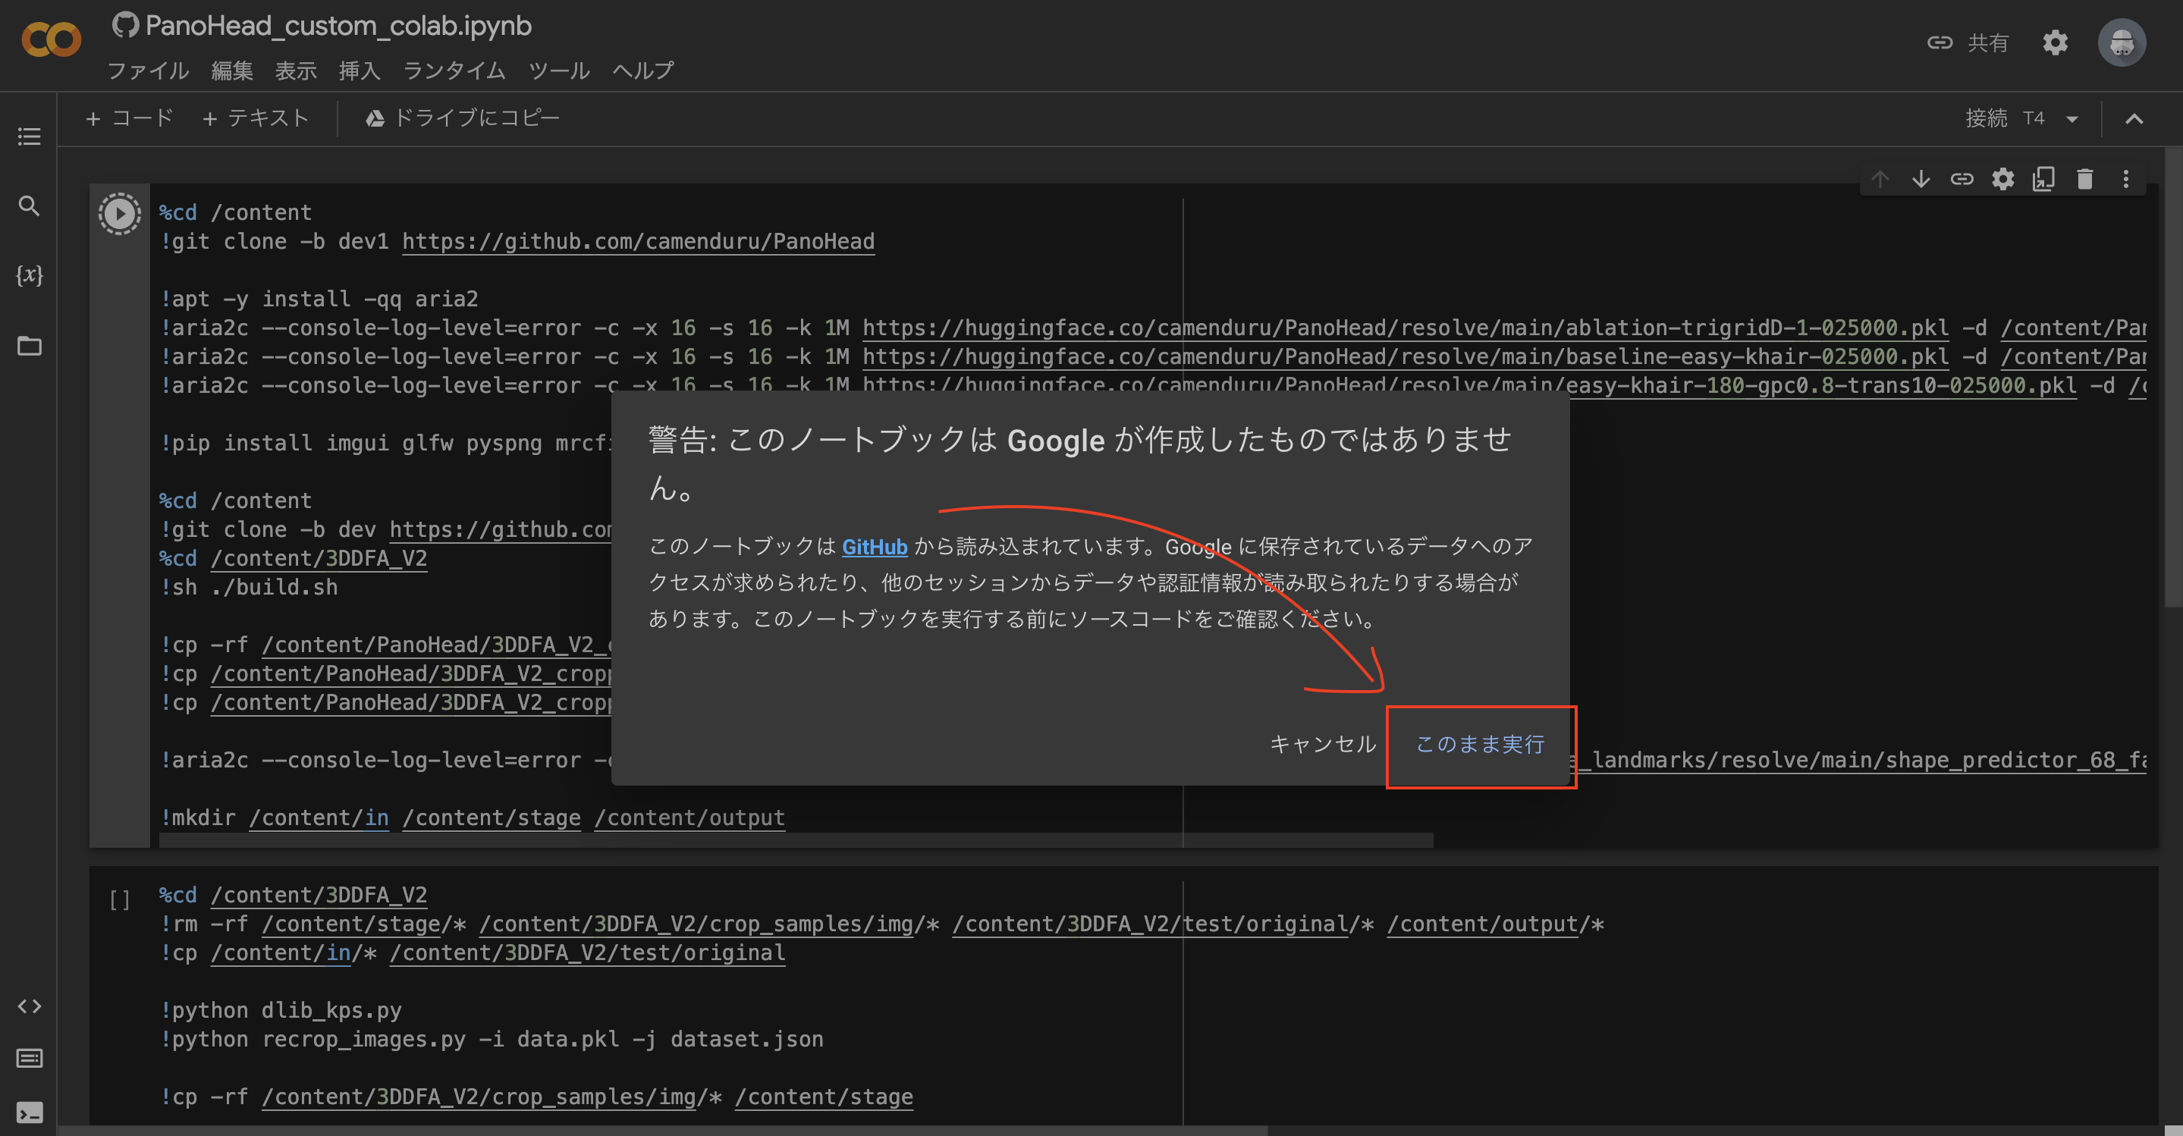Click the notebook title PanoHead_custom_colab.ipynb
Viewport: 2183px width, 1136px height.
(338, 26)
